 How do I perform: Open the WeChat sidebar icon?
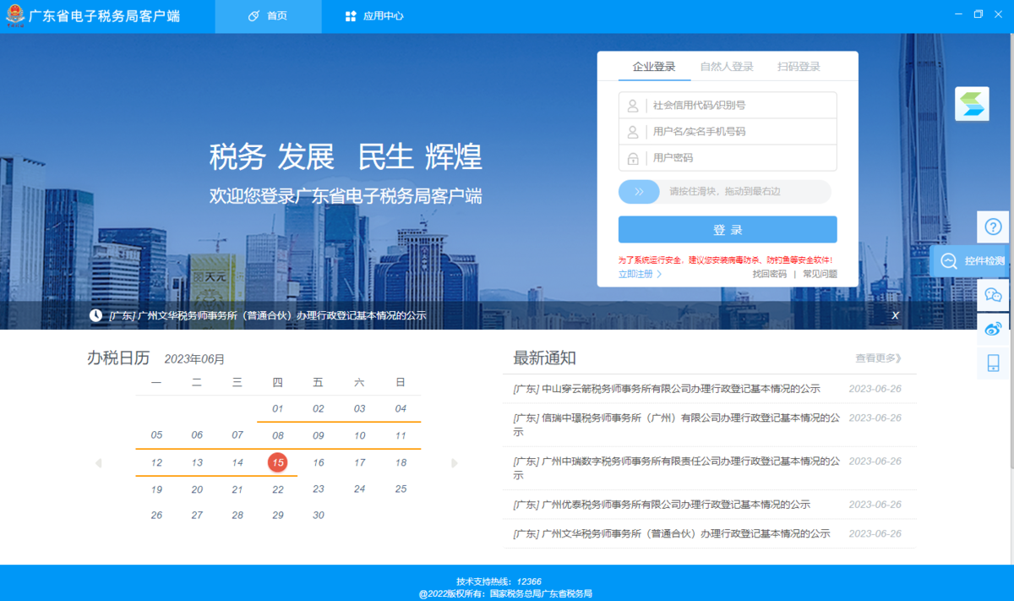coord(994,295)
